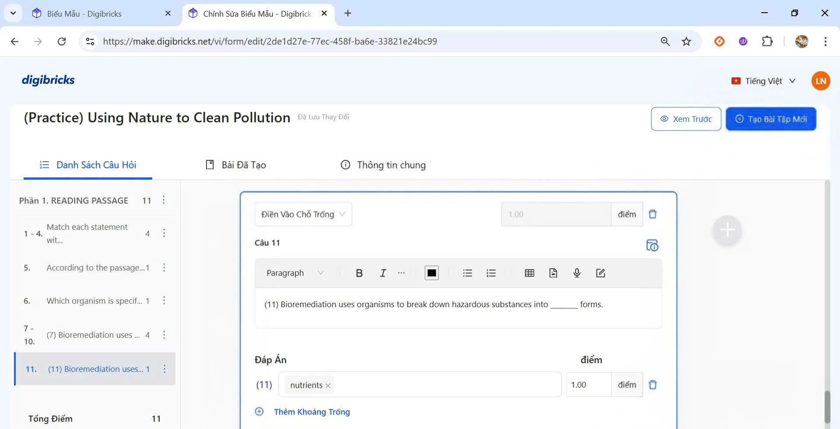Viewport: 840px width, 429px height.
Task: Expand the 'Điền Vào Chỗ Trống' question type dropdown
Action: point(303,214)
